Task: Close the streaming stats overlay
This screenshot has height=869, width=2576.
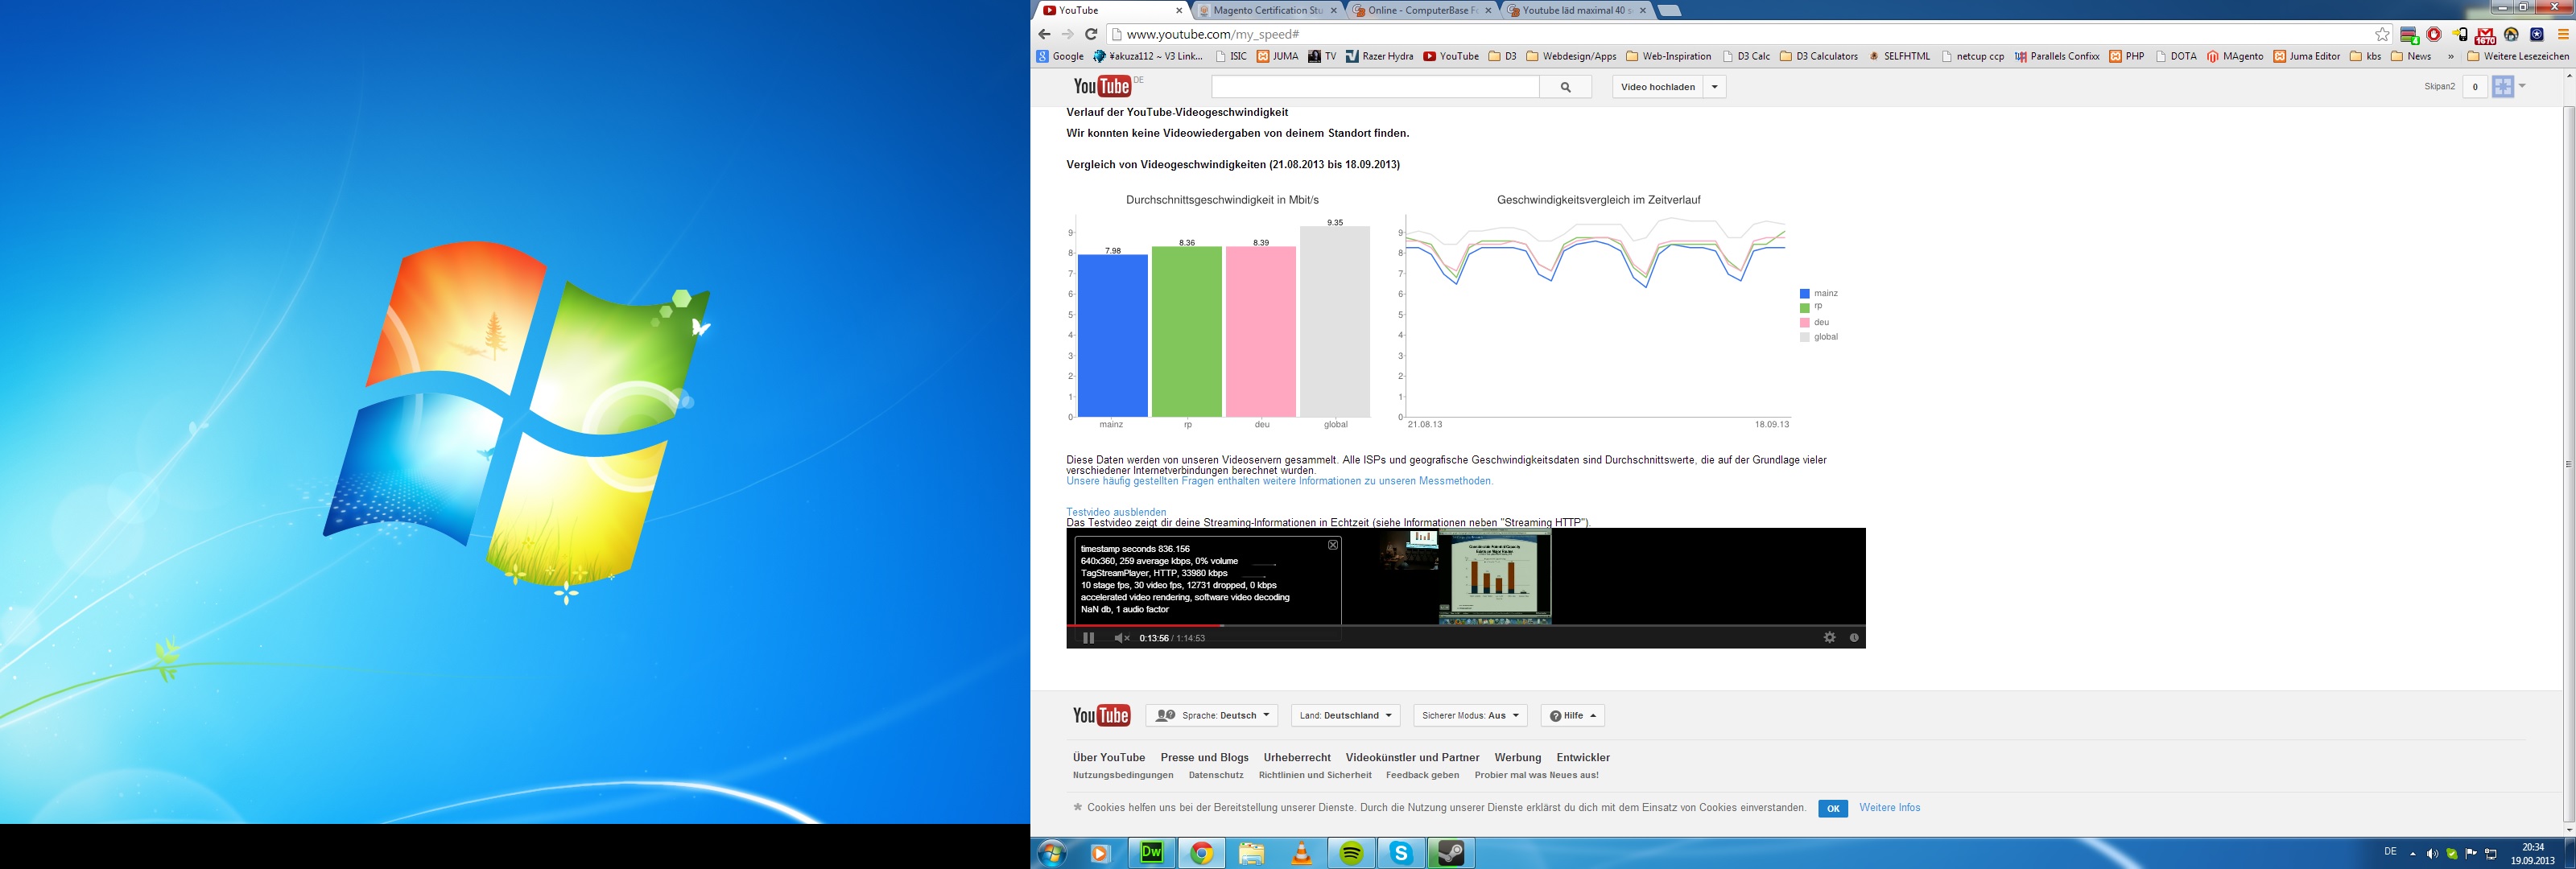Action: tap(1332, 545)
